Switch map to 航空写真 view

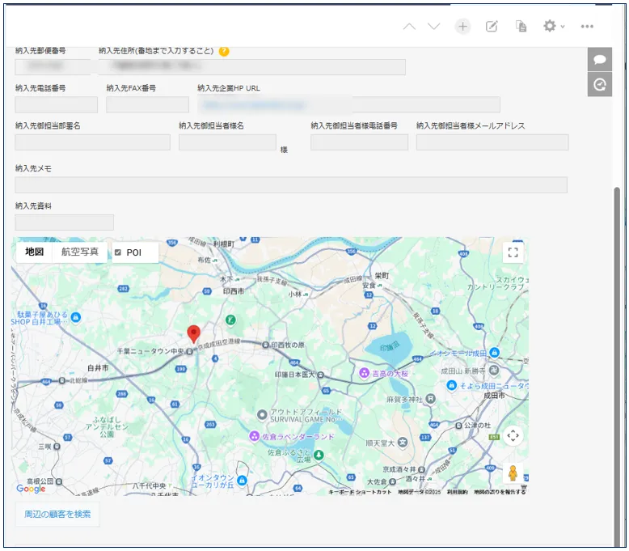79,252
